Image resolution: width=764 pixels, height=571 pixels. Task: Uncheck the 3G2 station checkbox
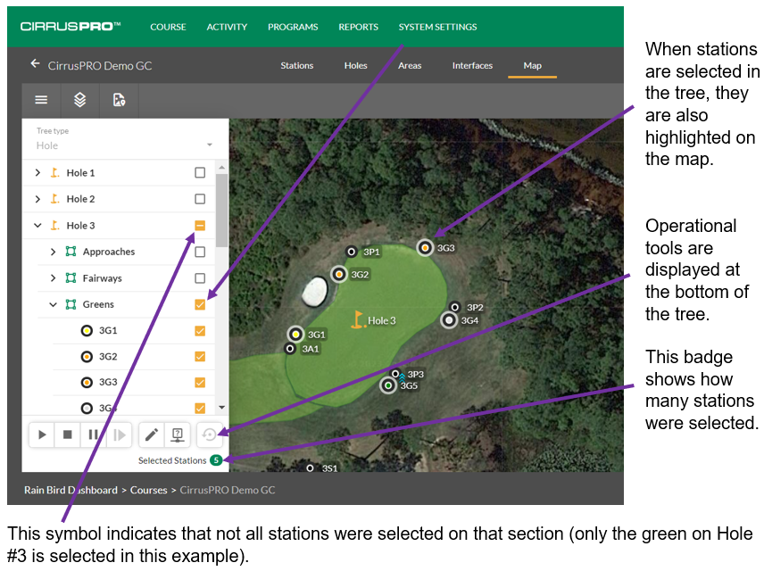click(x=200, y=357)
